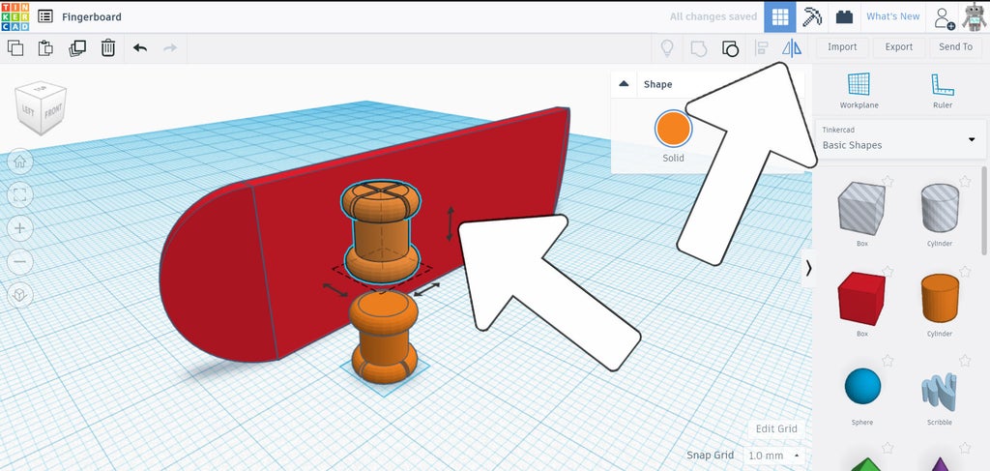The width and height of the screenshot is (990, 471).
Task: Click the Mirror tool icon
Action: [x=792, y=48]
